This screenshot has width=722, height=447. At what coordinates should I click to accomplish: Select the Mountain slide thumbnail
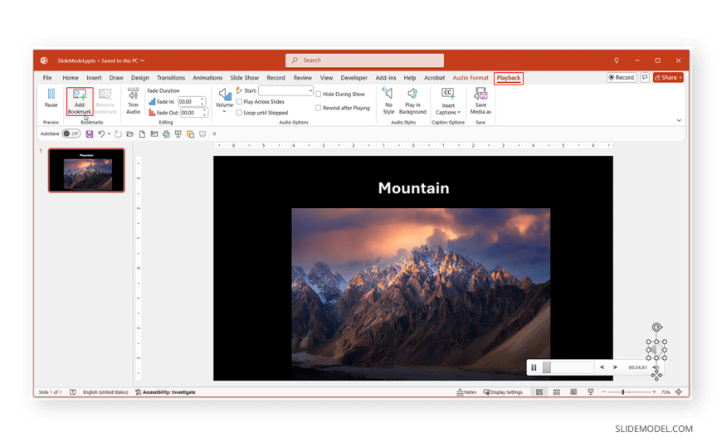click(86, 170)
